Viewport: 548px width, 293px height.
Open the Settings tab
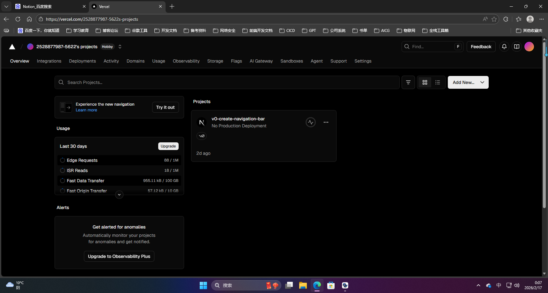click(363, 61)
